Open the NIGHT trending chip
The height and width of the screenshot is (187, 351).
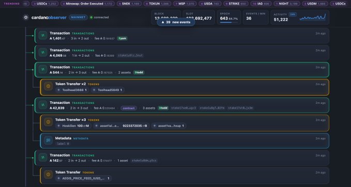[x=287, y=4]
